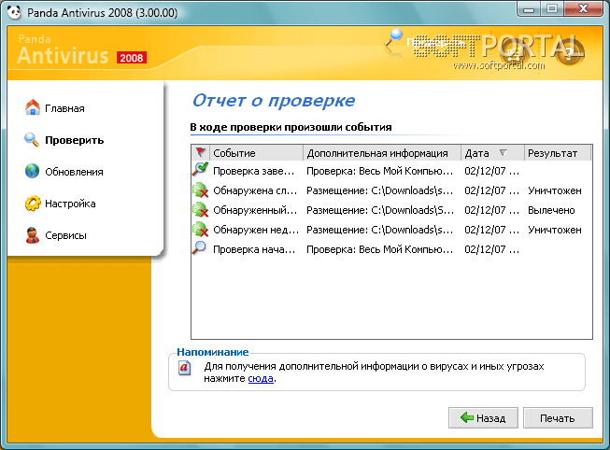The height and width of the screenshot is (450, 610).
Task: Click Размещение cell in Обнаружена сл… row
Action: 380,190
